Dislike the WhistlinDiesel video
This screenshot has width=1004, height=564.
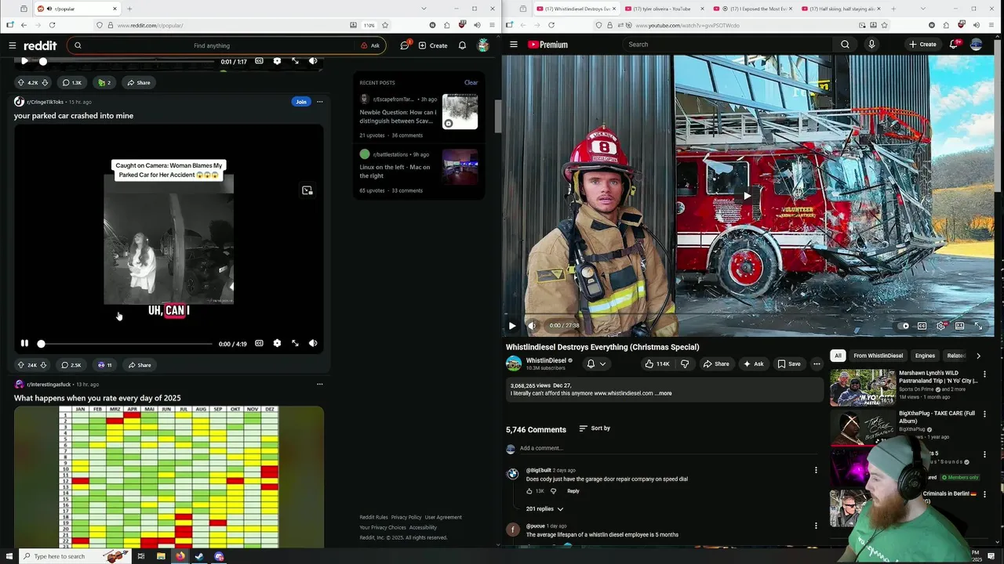tap(685, 363)
